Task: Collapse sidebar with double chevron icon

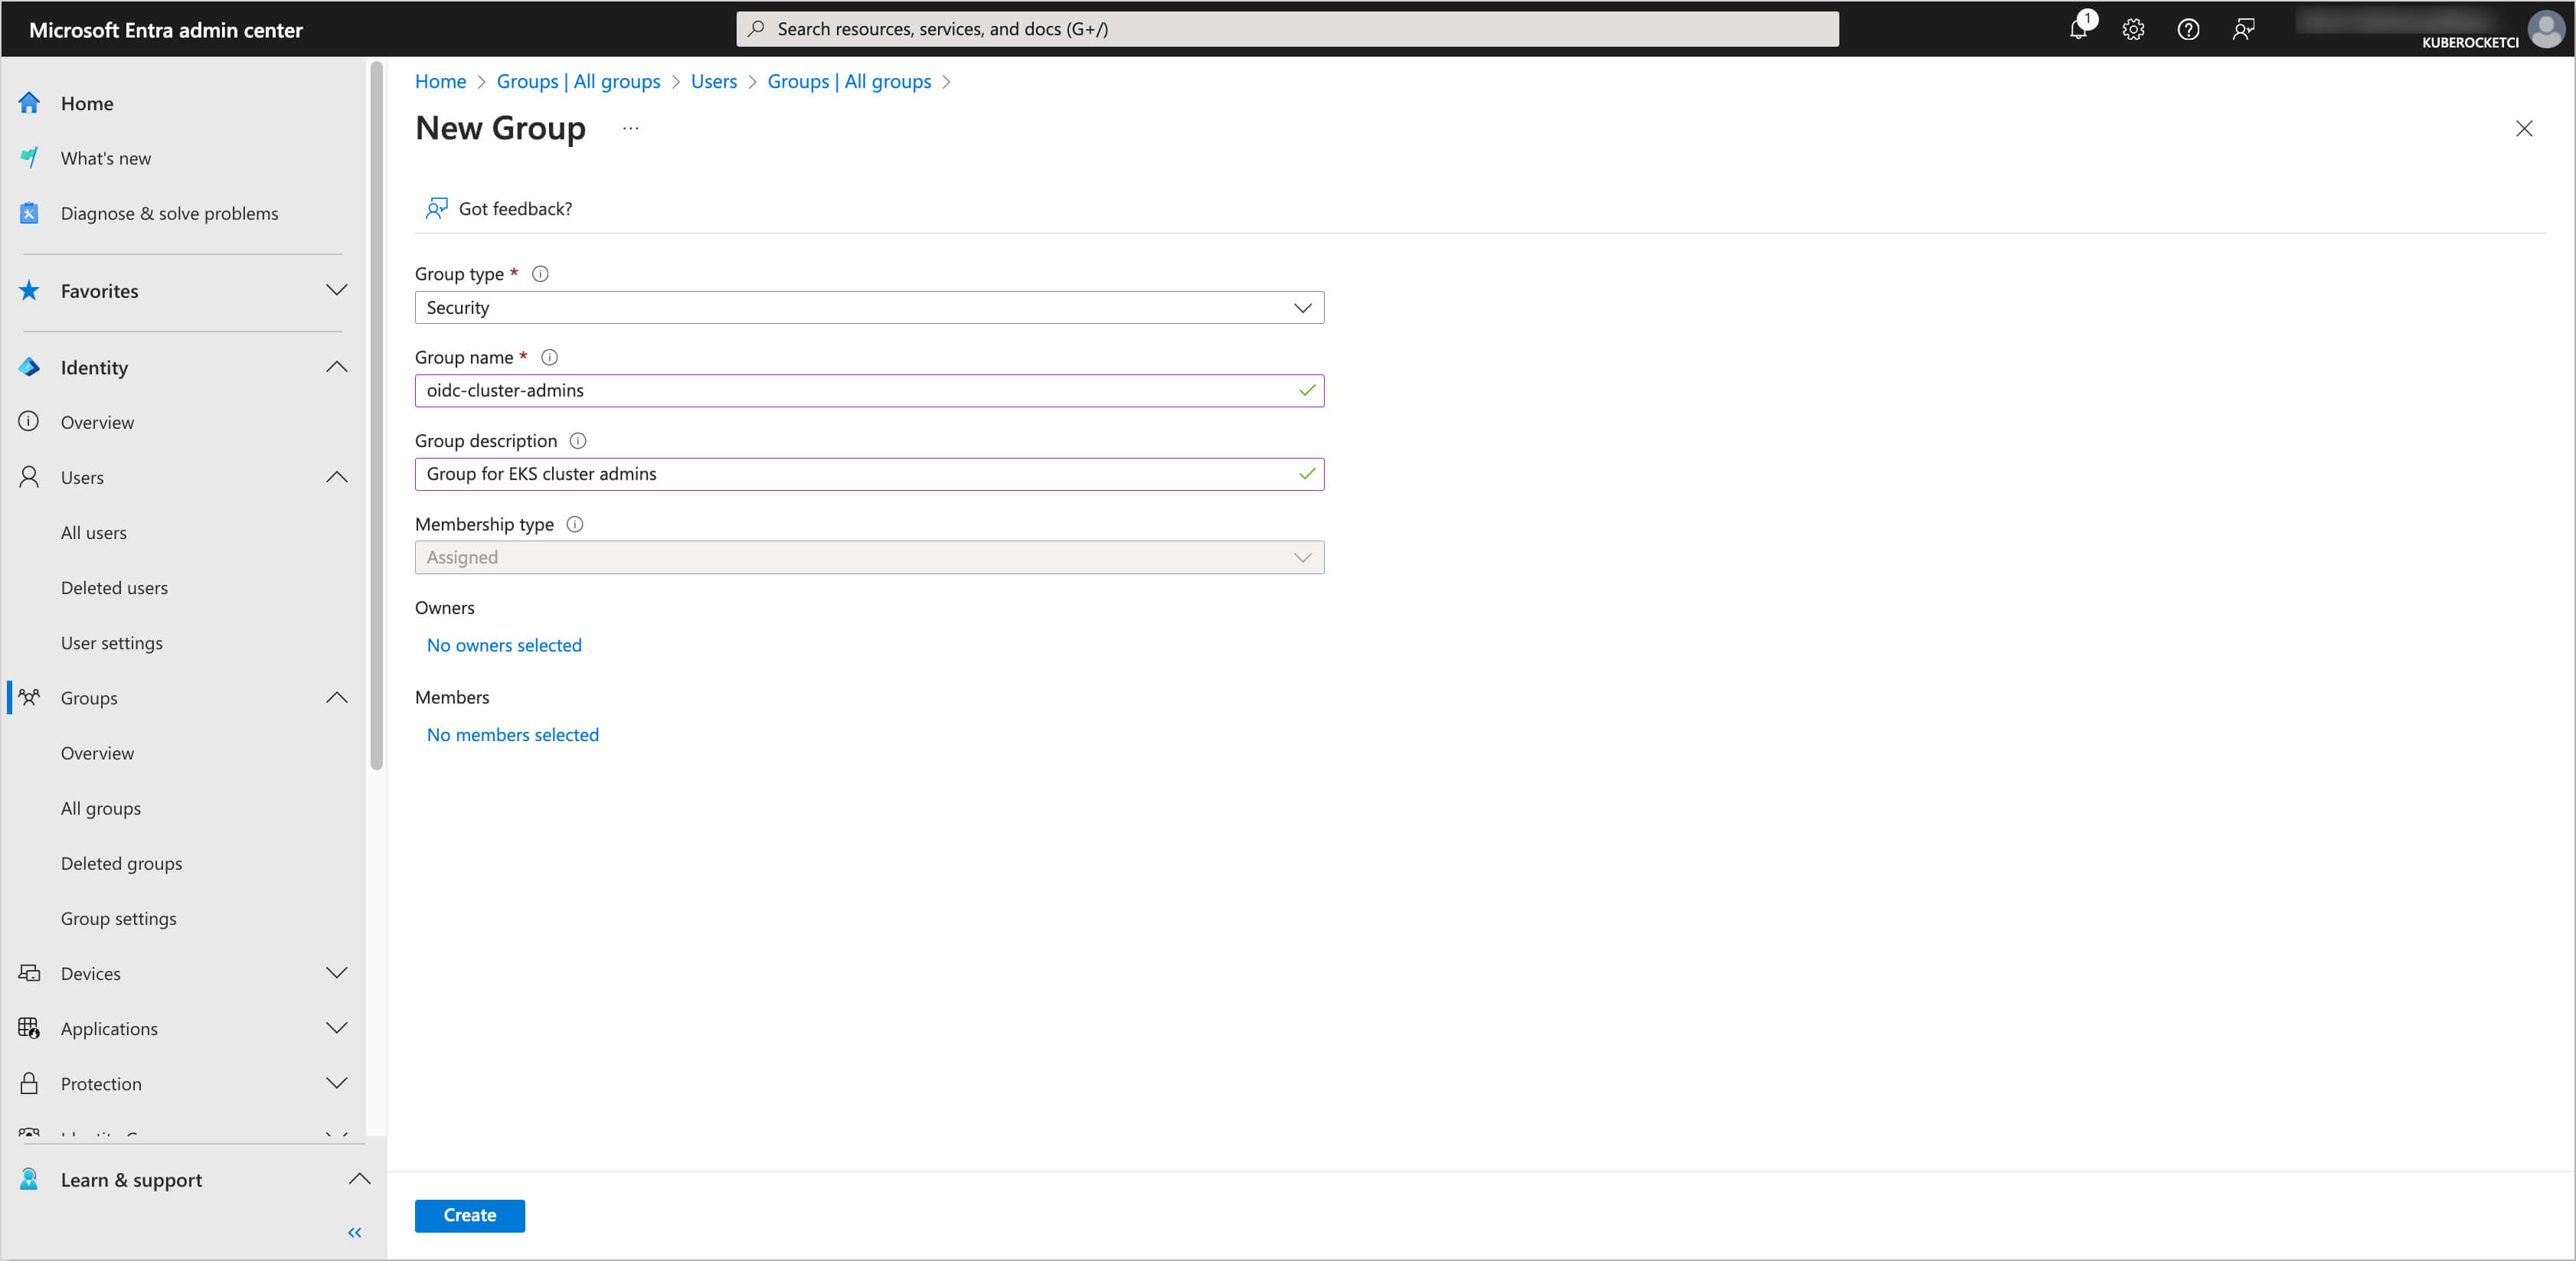Action: (354, 1232)
